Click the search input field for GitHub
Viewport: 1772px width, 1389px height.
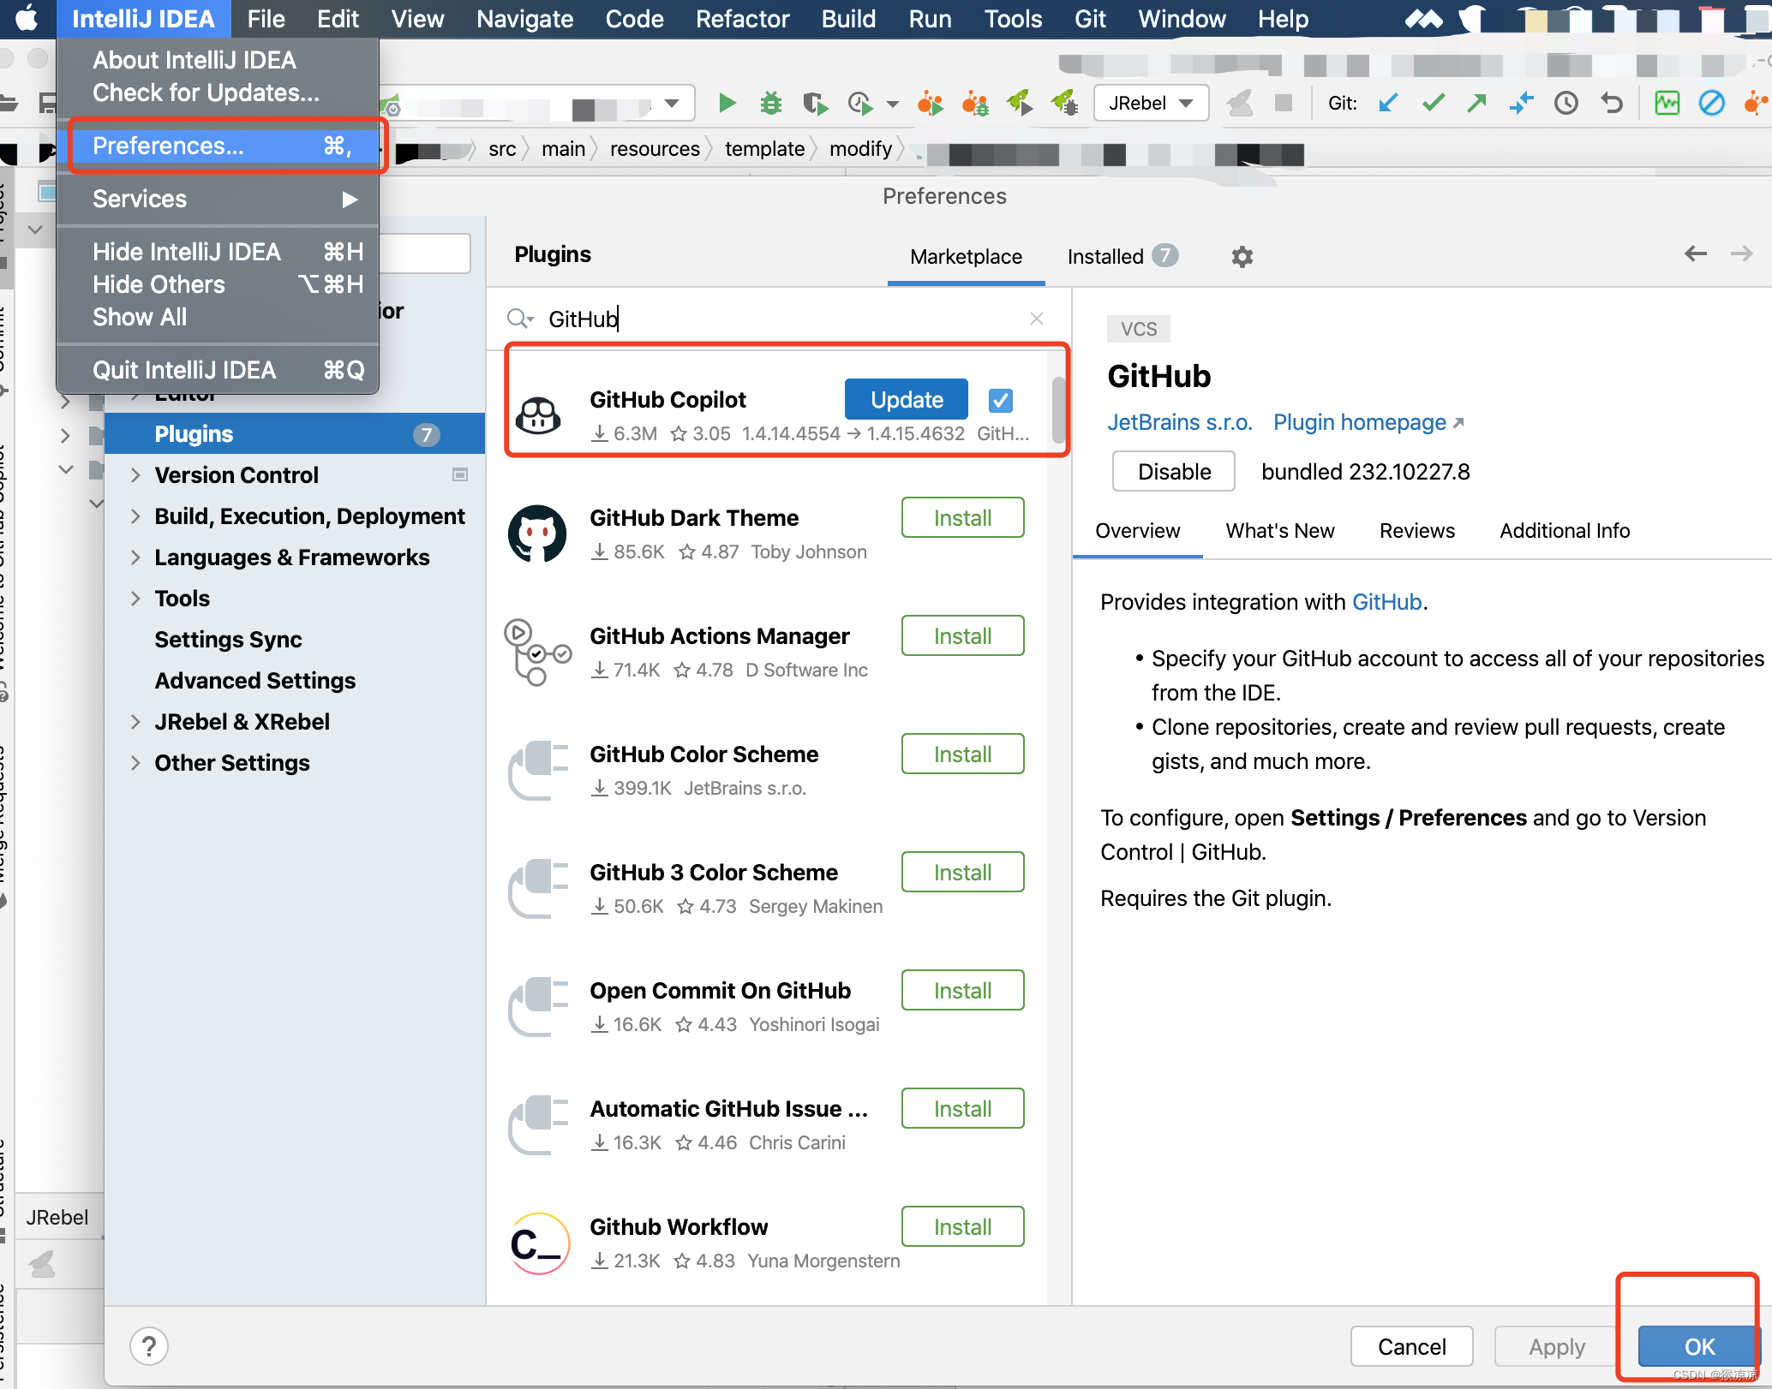pyautogui.click(x=784, y=319)
